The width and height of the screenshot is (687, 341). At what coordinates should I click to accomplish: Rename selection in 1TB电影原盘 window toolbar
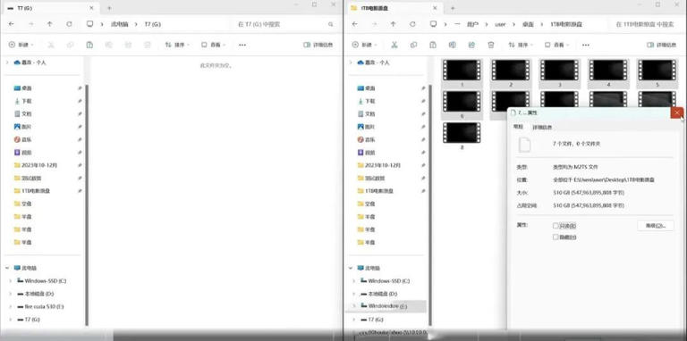click(452, 45)
